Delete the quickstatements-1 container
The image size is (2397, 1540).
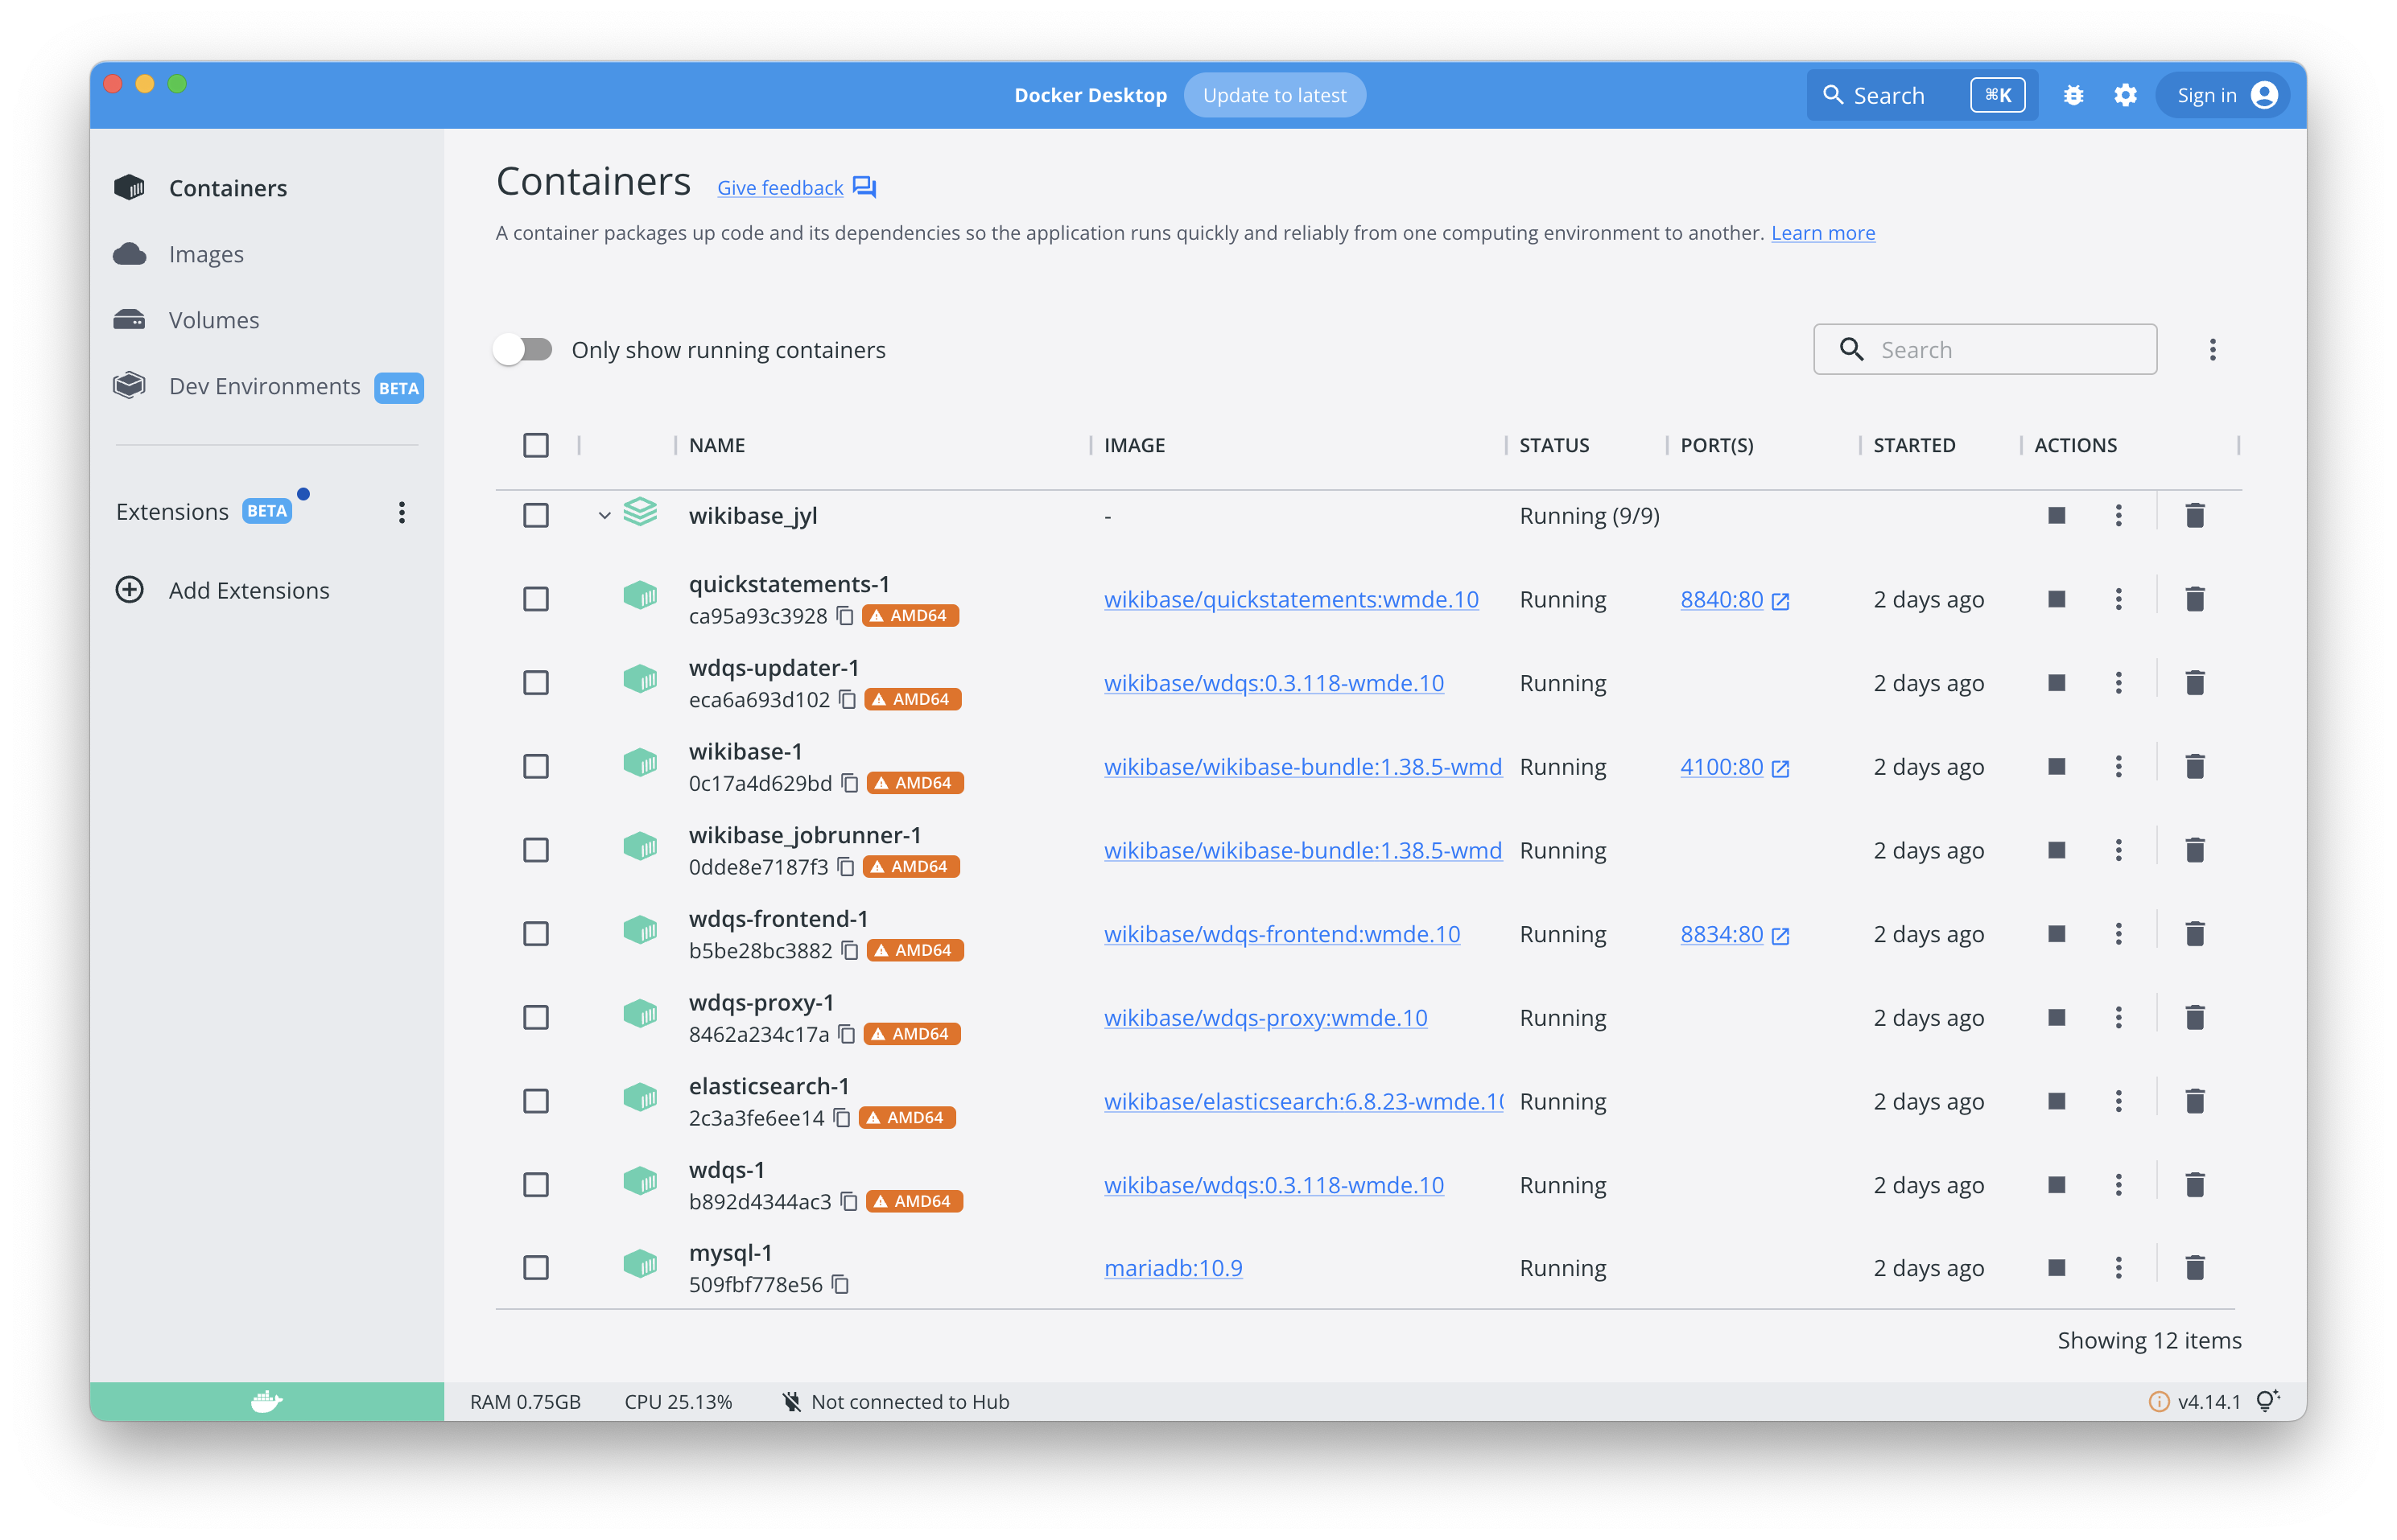[x=2195, y=599]
